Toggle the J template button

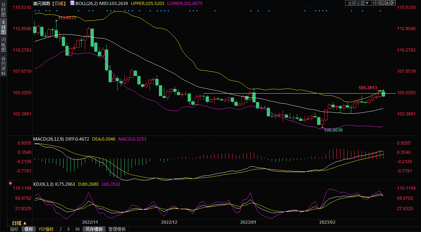tap(60, 229)
